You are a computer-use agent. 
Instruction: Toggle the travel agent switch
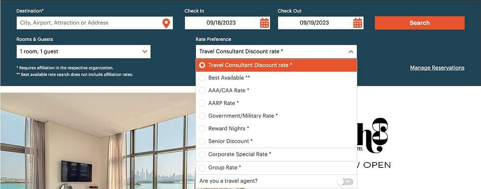[345, 182]
